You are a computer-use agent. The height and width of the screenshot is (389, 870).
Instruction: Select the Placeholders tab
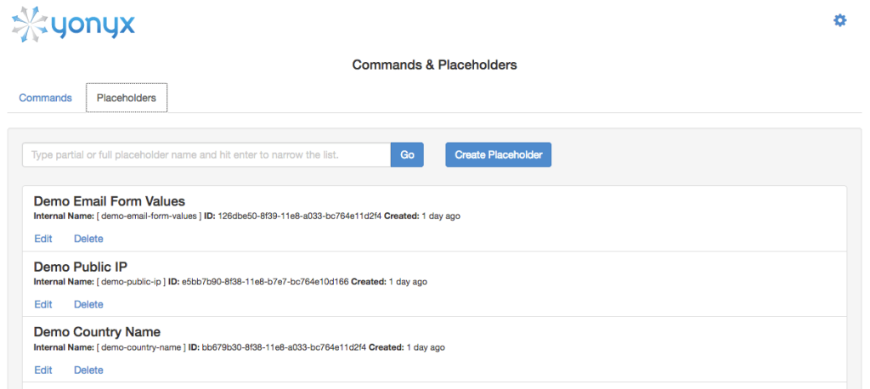127,99
